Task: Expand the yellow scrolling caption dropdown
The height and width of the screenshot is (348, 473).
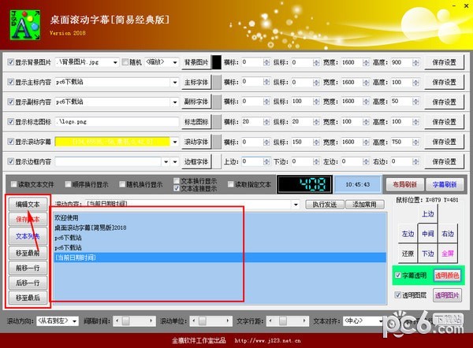Action: pos(175,142)
